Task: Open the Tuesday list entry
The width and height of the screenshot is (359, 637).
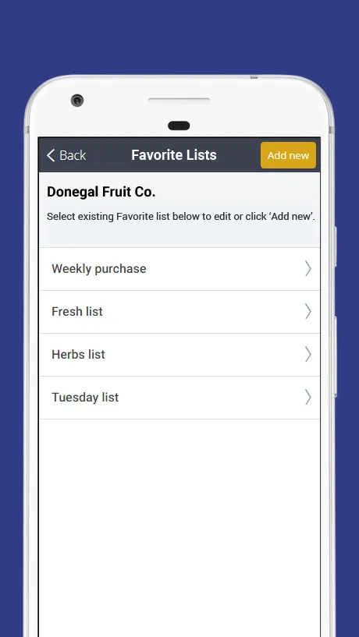Action: (179, 398)
